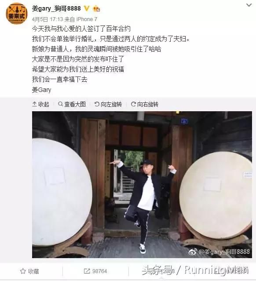Click the expanded photo of the man posing
Viewport: 256px width, 281px height.
142,185
